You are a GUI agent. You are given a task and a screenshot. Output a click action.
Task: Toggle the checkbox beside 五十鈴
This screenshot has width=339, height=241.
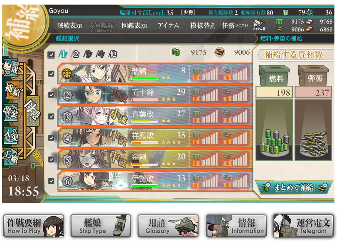(51, 95)
